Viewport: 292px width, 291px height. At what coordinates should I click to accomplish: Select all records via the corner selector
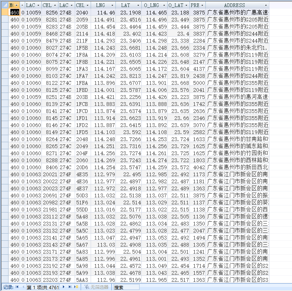[x=5, y=5]
